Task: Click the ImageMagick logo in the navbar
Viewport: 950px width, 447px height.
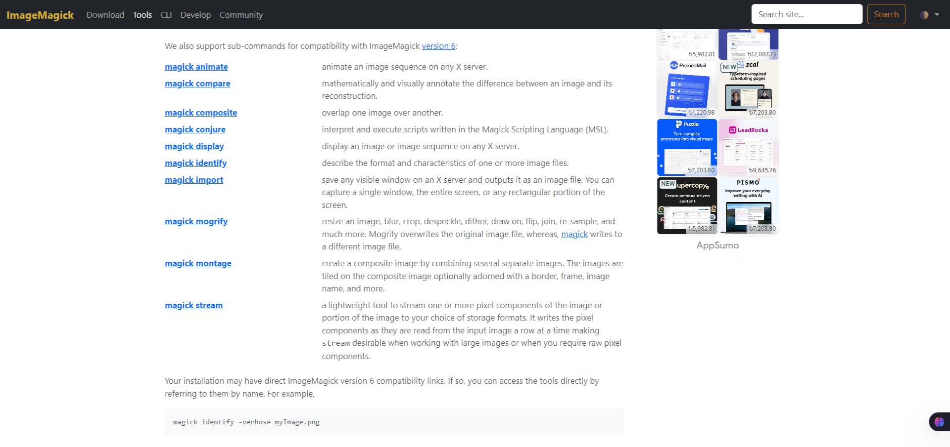Action: [40, 15]
